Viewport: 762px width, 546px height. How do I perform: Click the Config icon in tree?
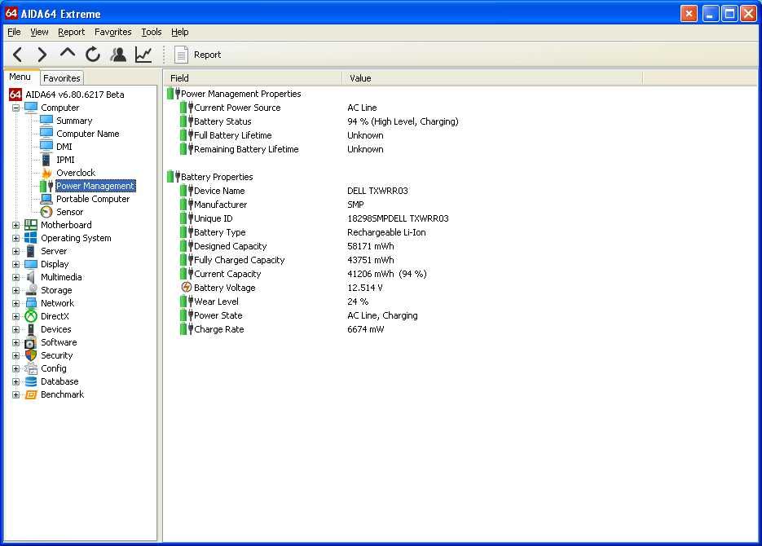pyautogui.click(x=31, y=368)
